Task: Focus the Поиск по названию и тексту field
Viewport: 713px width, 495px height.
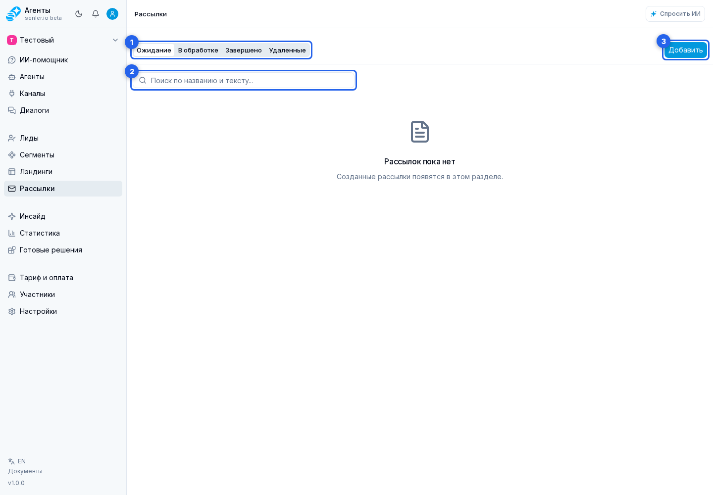Action: coord(244,80)
